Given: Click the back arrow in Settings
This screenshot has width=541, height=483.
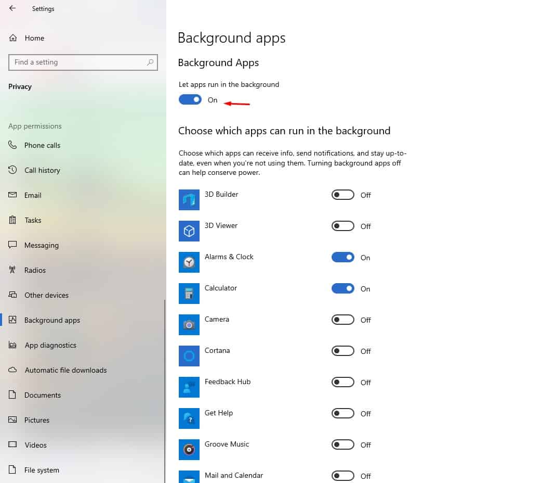Looking at the screenshot, I should click(x=12, y=8).
